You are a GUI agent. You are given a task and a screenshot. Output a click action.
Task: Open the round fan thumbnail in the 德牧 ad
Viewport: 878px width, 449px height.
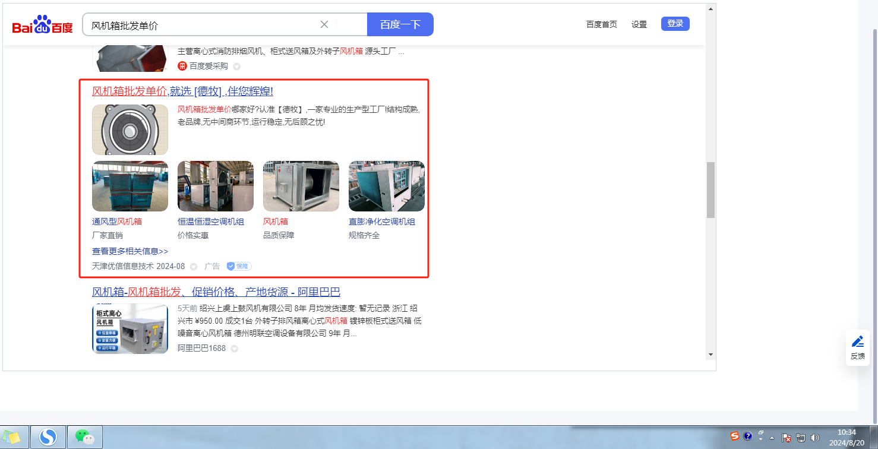(x=130, y=130)
